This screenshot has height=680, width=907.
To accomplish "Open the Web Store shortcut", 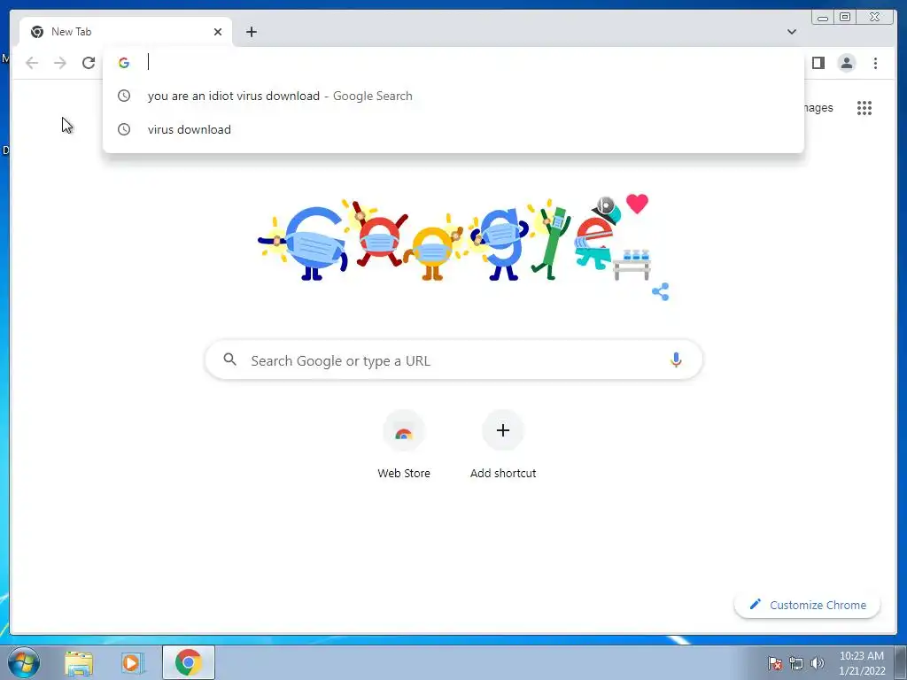I will click(x=404, y=445).
